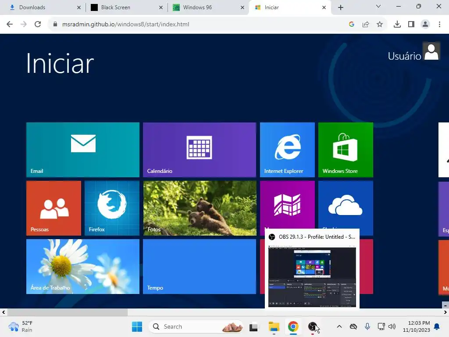Open the Email tile
Screen dimensions: 449x337
pyautogui.click(x=83, y=150)
